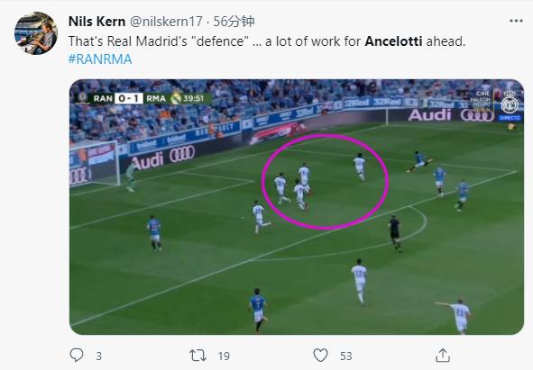This screenshot has width=533, height=370.
Task: Click the reply count showing 3
Action: pos(98,356)
